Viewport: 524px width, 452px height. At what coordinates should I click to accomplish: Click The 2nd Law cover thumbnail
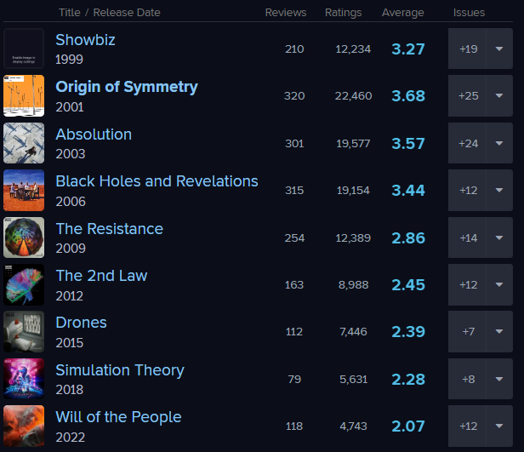tap(24, 284)
